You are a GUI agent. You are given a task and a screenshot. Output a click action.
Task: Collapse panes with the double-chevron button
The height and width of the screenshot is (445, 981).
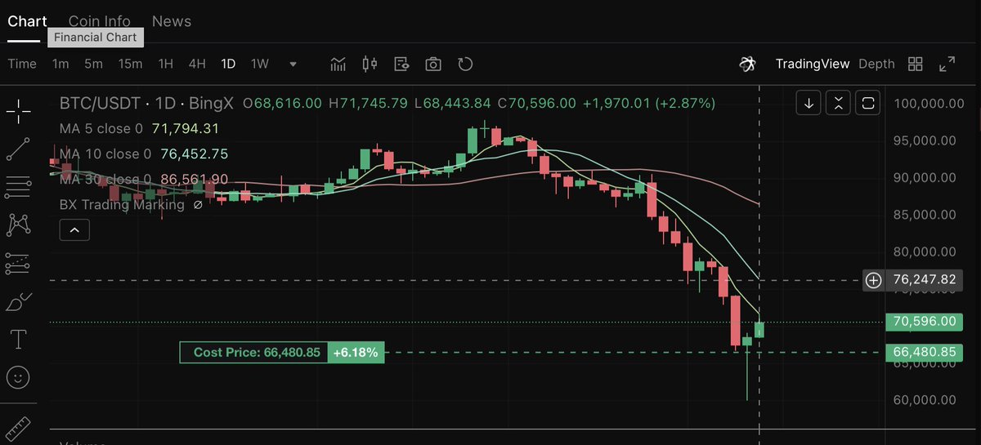838,103
